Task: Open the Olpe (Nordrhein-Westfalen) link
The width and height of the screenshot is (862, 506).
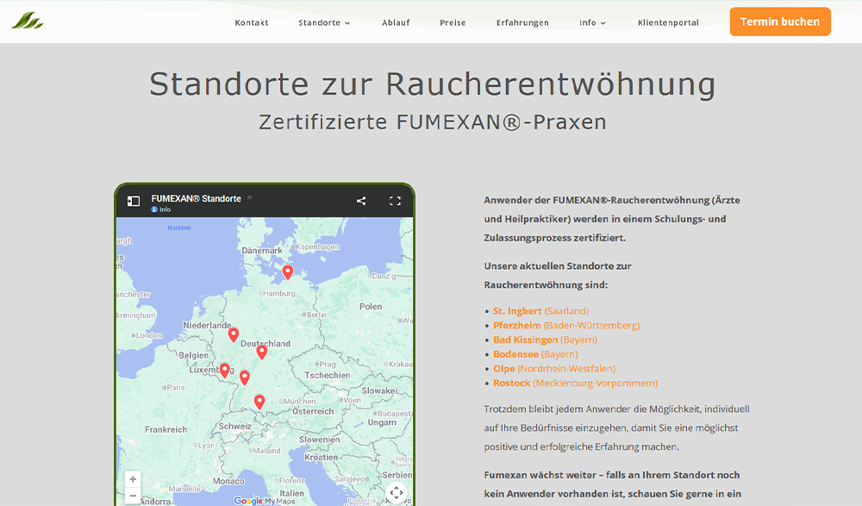Action: pyautogui.click(x=554, y=368)
